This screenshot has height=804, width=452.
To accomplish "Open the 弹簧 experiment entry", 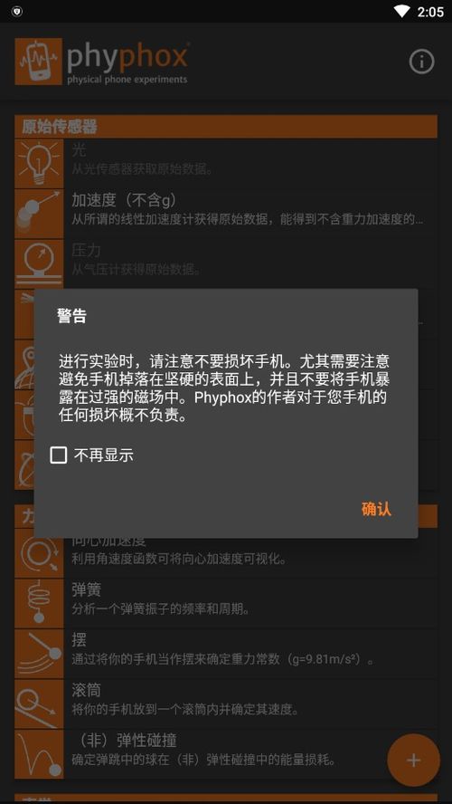I will [250, 604].
